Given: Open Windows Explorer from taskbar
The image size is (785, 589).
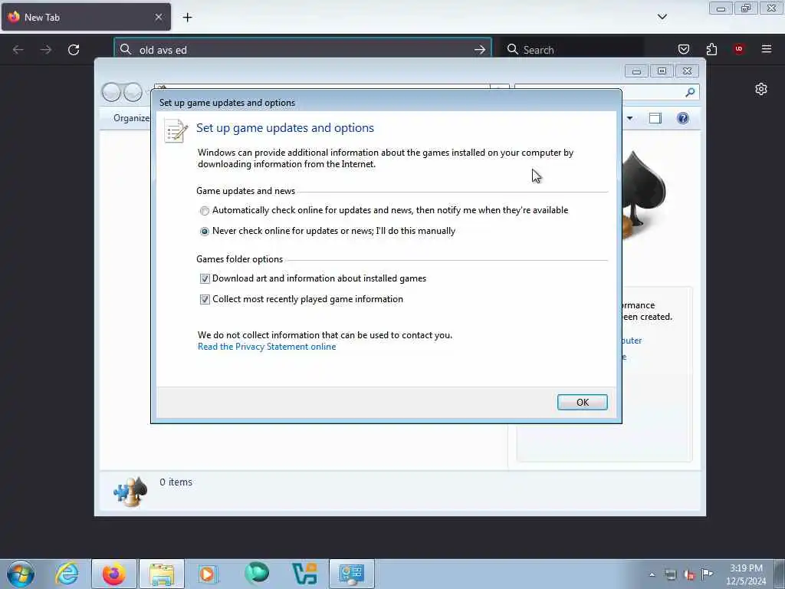Looking at the screenshot, I should [162, 574].
